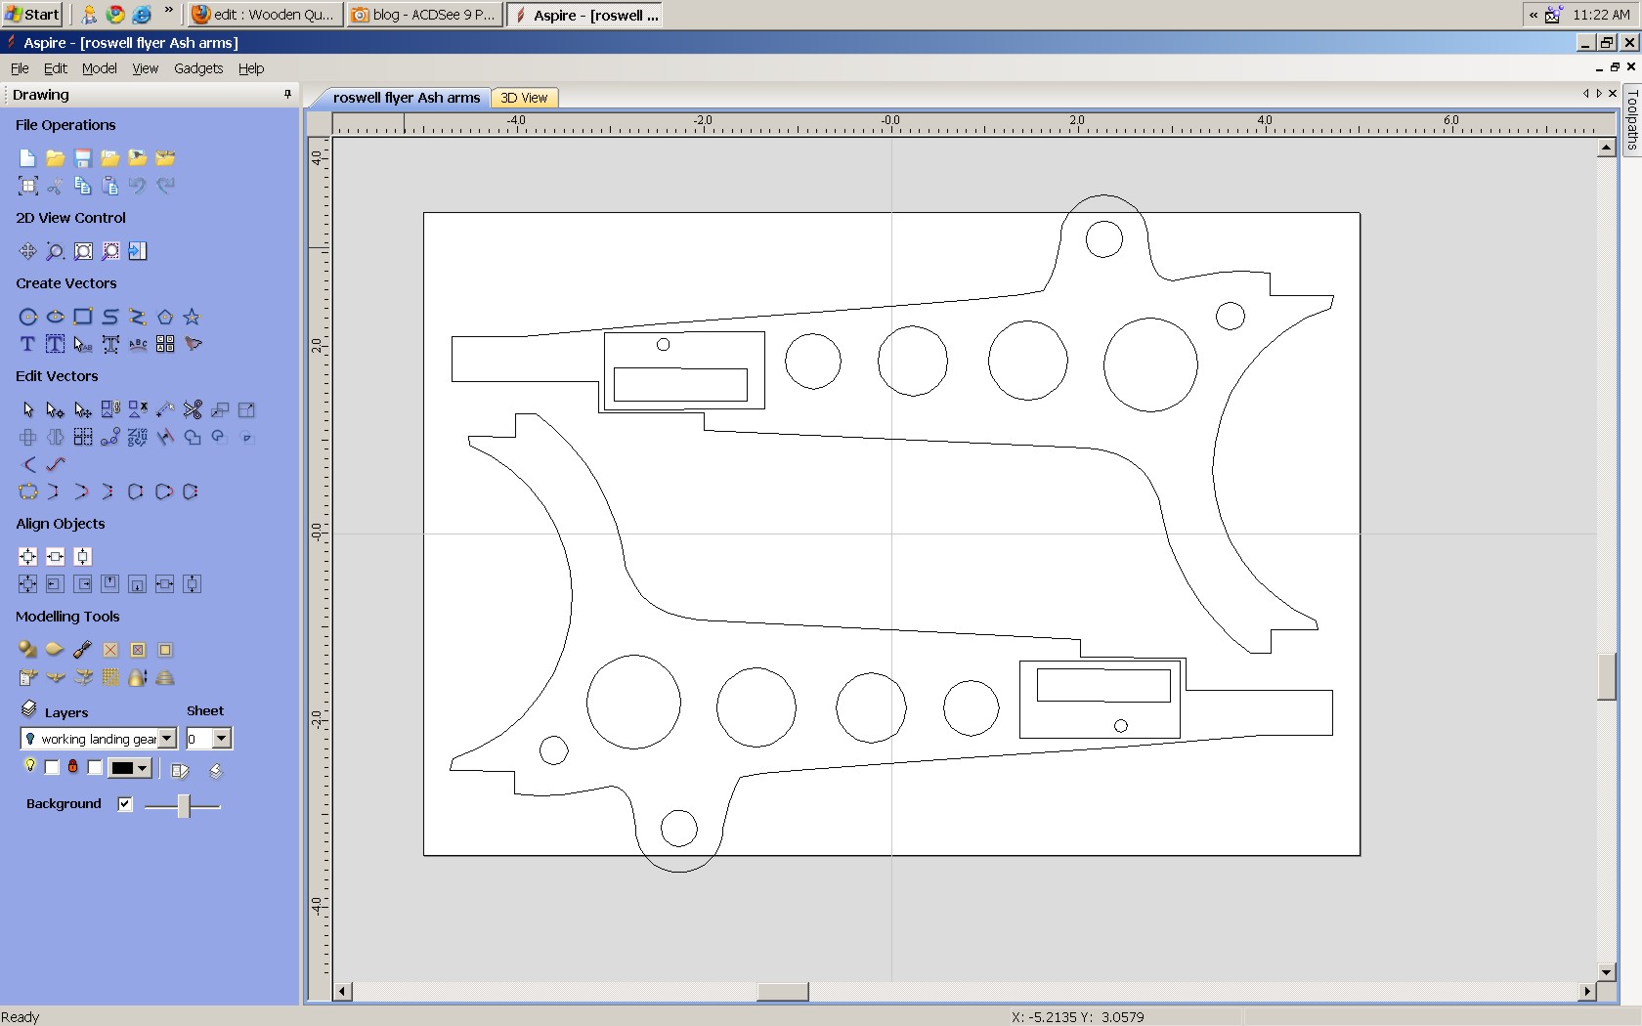Switch to the 3D View tab
Screen dimensions: 1642x1026
524,98
